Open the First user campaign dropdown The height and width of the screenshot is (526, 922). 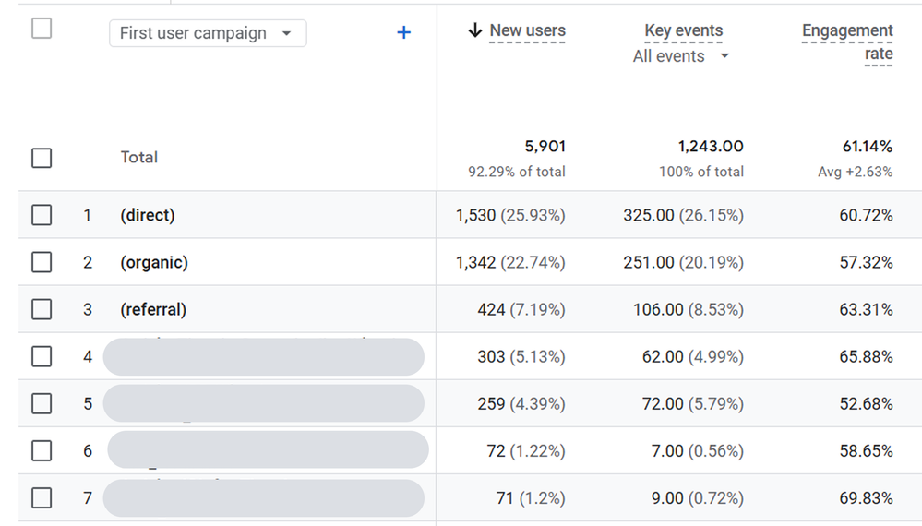(207, 33)
